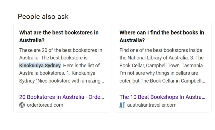The height and width of the screenshot is (130, 215).
Task: Click the highlighted "Kinokuniya Sydney" text
Action: click(40, 66)
